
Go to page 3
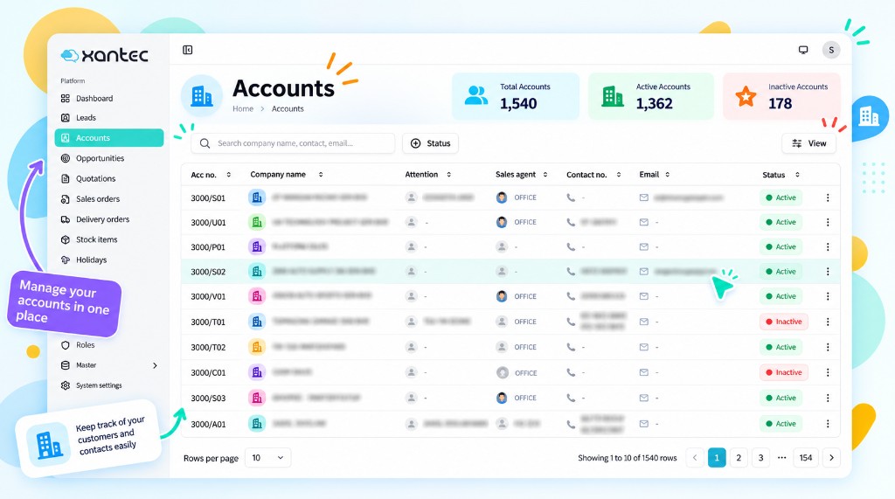761,458
